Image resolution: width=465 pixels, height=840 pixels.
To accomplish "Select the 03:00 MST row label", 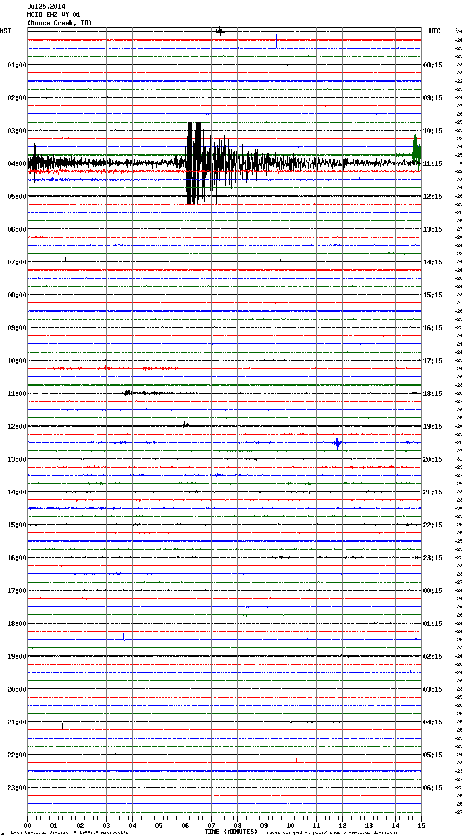I will coord(17,131).
